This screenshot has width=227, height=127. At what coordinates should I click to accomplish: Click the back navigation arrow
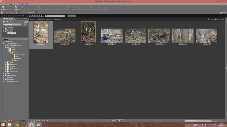[x=7, y=13]
